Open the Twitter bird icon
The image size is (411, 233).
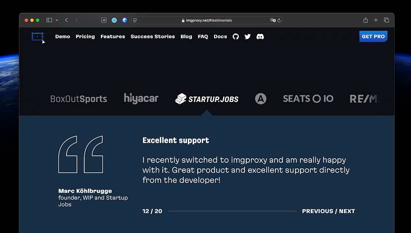[x=247, y=37]
